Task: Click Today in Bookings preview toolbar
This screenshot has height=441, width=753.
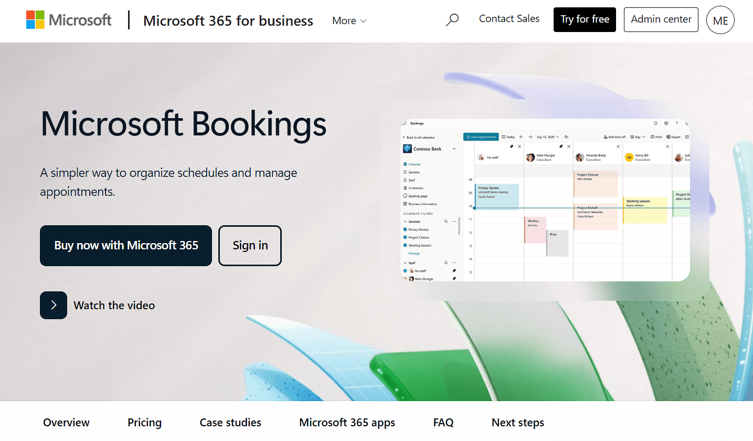Action: 508,137
